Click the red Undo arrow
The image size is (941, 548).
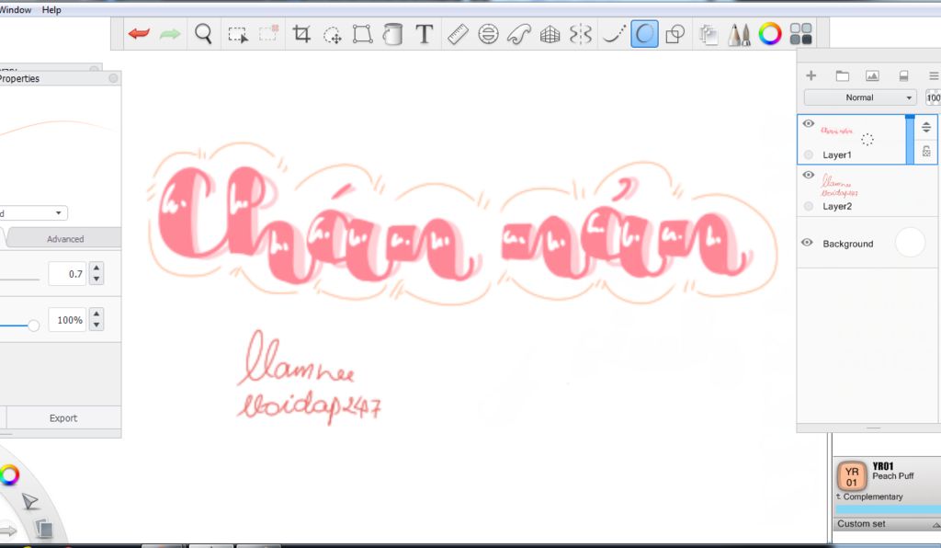(139, 34)
